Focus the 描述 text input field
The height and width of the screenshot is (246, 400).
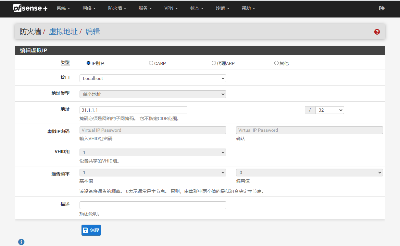(x=153, y=205)
